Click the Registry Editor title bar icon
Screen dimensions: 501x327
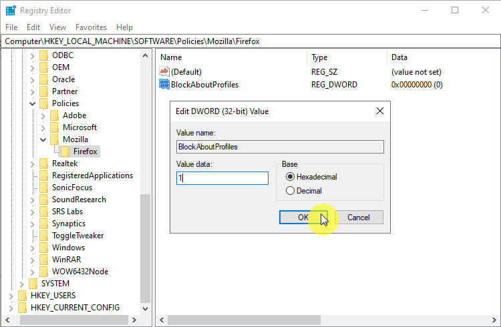tap(11, 11)
